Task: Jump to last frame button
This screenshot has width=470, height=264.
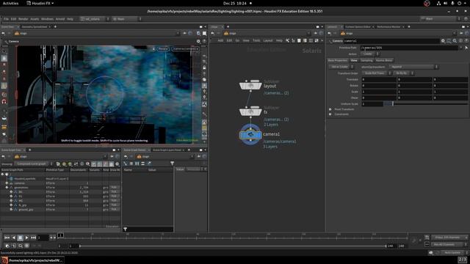Action: click(33, 238)
